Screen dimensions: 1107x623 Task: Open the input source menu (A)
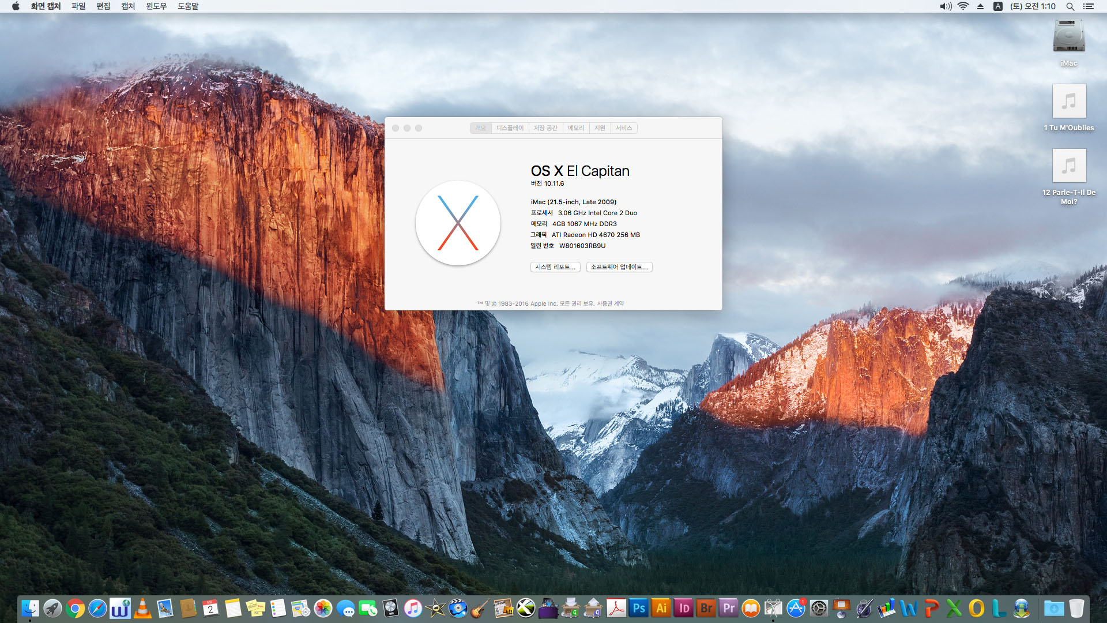[998, 6]
